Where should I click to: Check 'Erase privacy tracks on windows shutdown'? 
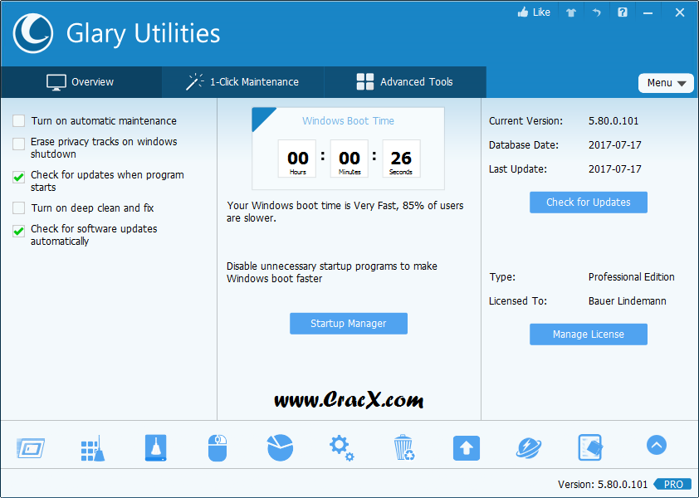pos(19,144)
